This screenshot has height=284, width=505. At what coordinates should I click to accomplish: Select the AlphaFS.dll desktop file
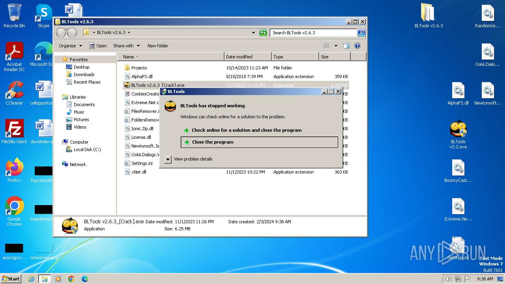(458, 93)
